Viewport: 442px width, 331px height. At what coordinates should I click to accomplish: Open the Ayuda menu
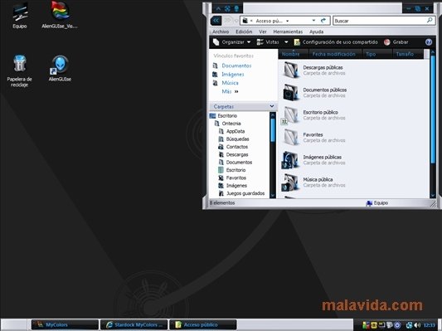pyautogui.click(x=316, y=32)
